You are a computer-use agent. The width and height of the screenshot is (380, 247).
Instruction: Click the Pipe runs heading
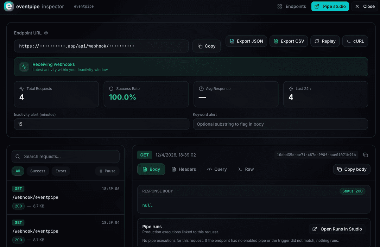point(152,227)
